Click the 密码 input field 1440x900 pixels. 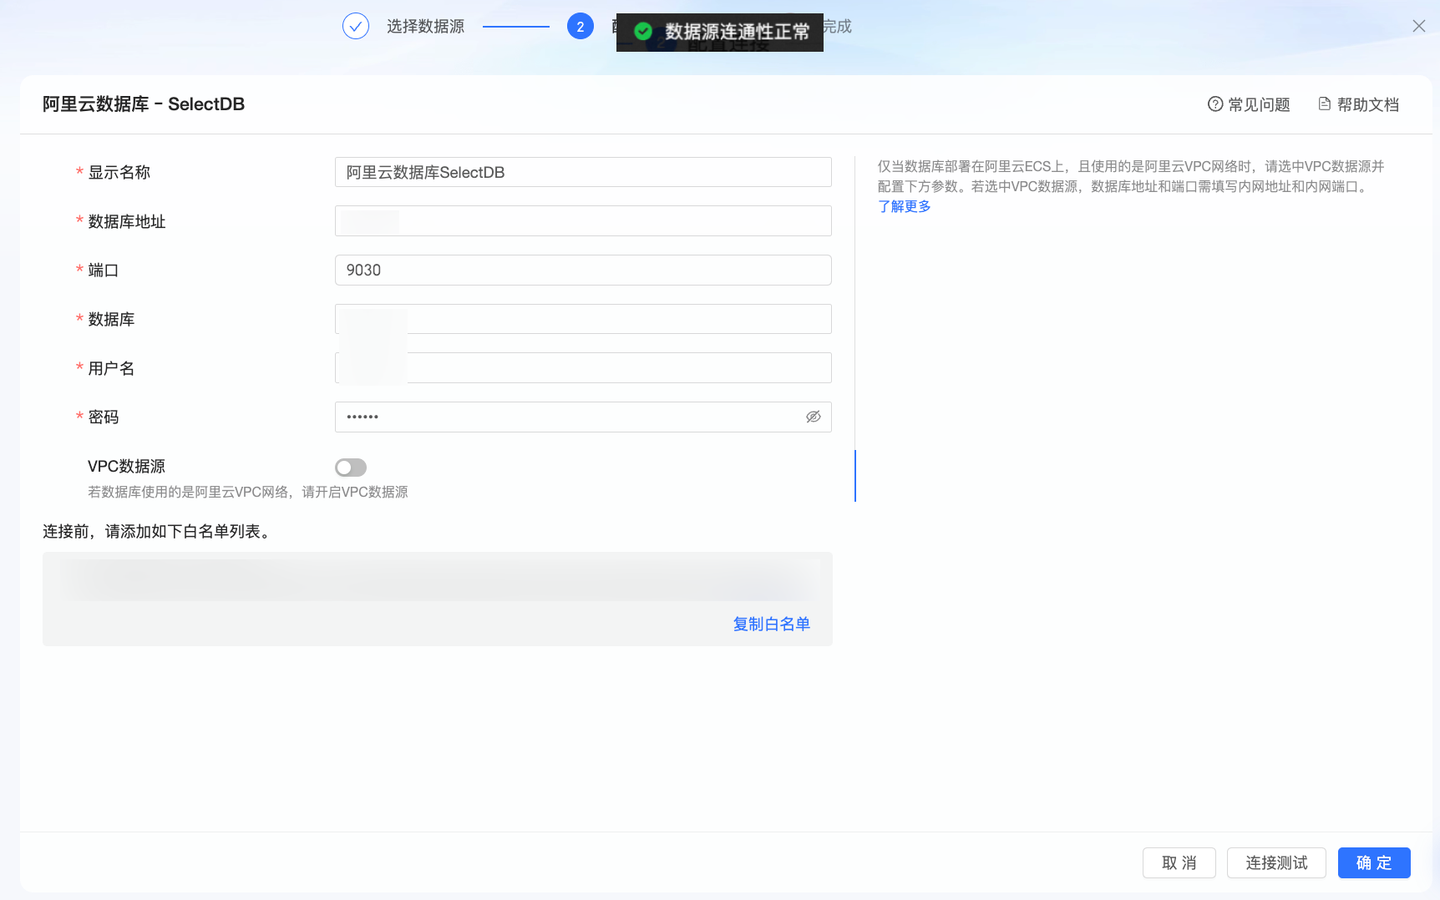coord(583,417)
